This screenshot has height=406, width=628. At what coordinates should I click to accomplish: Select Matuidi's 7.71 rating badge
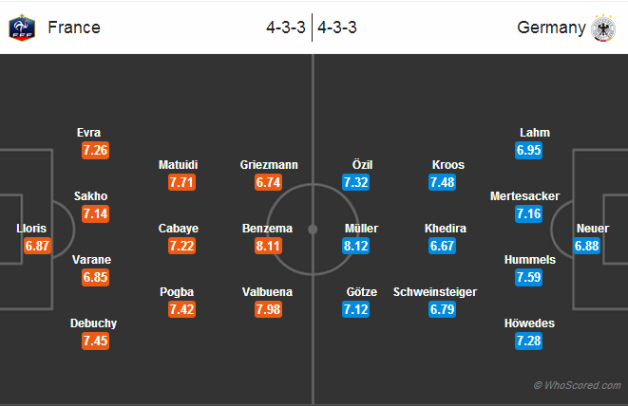pyautogui.click(x=181, y=182)
